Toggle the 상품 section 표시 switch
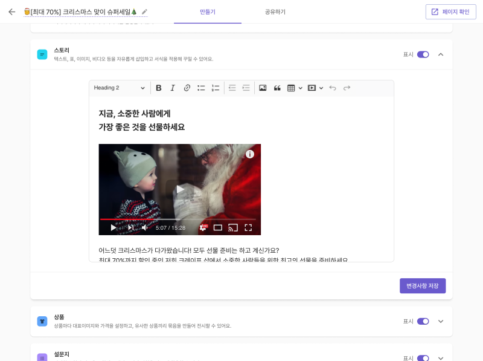Image resolution: width=483 pixels, height=361 pixels. (x=423, y=322)
